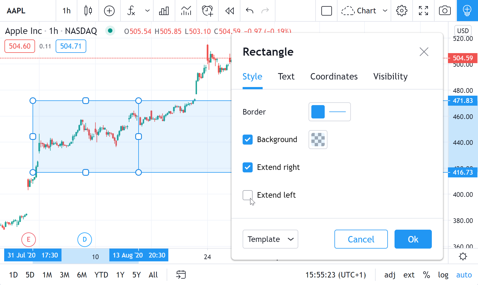Undo the last chart action
Screen dimensions: 478x285
(x=250, y=11)
